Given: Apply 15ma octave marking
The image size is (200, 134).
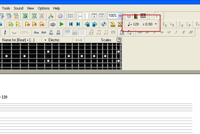Looking at the screenshot, I should pyautogui.click(x=51, y=32).
